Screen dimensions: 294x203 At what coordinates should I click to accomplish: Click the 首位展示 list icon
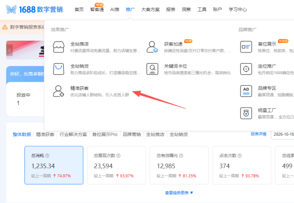246,47
